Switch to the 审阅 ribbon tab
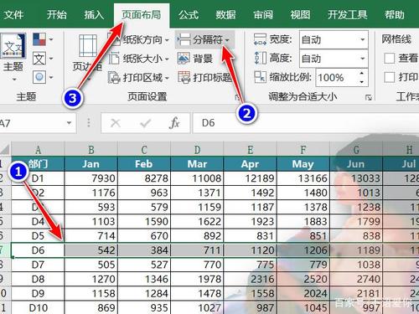This screenshot has width=419, height=314. point(263,14)
